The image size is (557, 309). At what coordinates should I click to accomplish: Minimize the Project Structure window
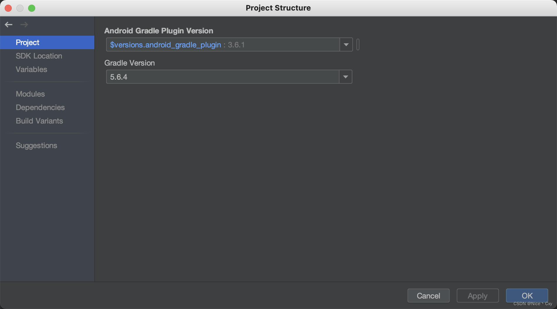pyautogui.click(x=20, y=8)
